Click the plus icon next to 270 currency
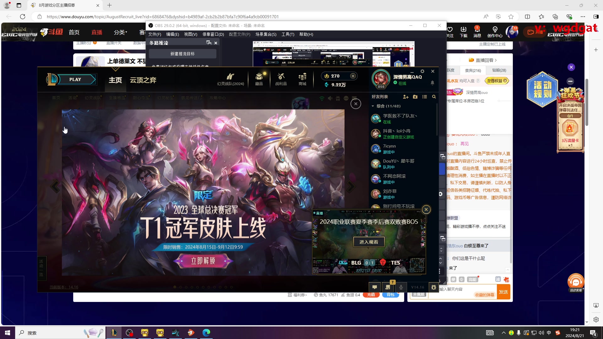 (353, 76)
